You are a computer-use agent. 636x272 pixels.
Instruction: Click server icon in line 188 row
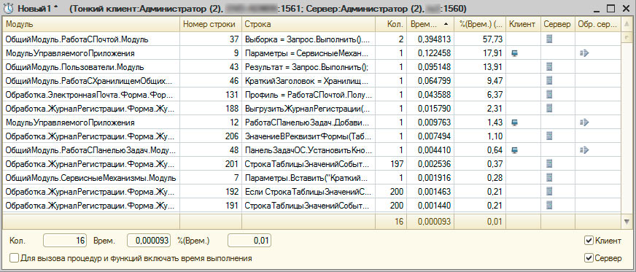click(550, 108)
